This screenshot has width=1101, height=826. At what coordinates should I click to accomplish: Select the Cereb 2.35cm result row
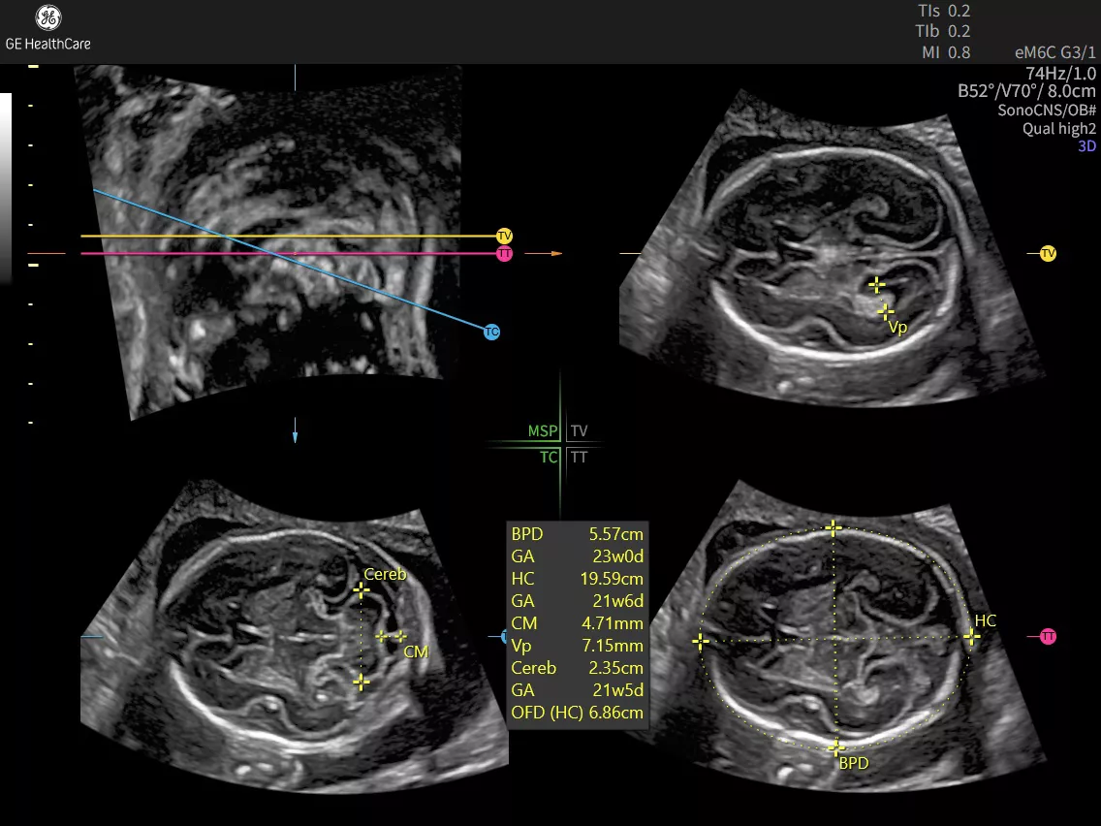(578, 668)
